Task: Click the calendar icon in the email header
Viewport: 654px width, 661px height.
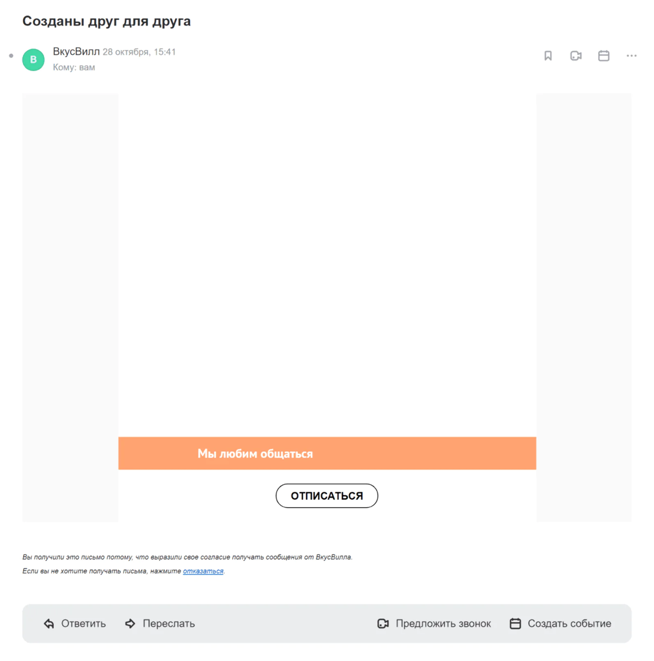Action: pos(603,56)
